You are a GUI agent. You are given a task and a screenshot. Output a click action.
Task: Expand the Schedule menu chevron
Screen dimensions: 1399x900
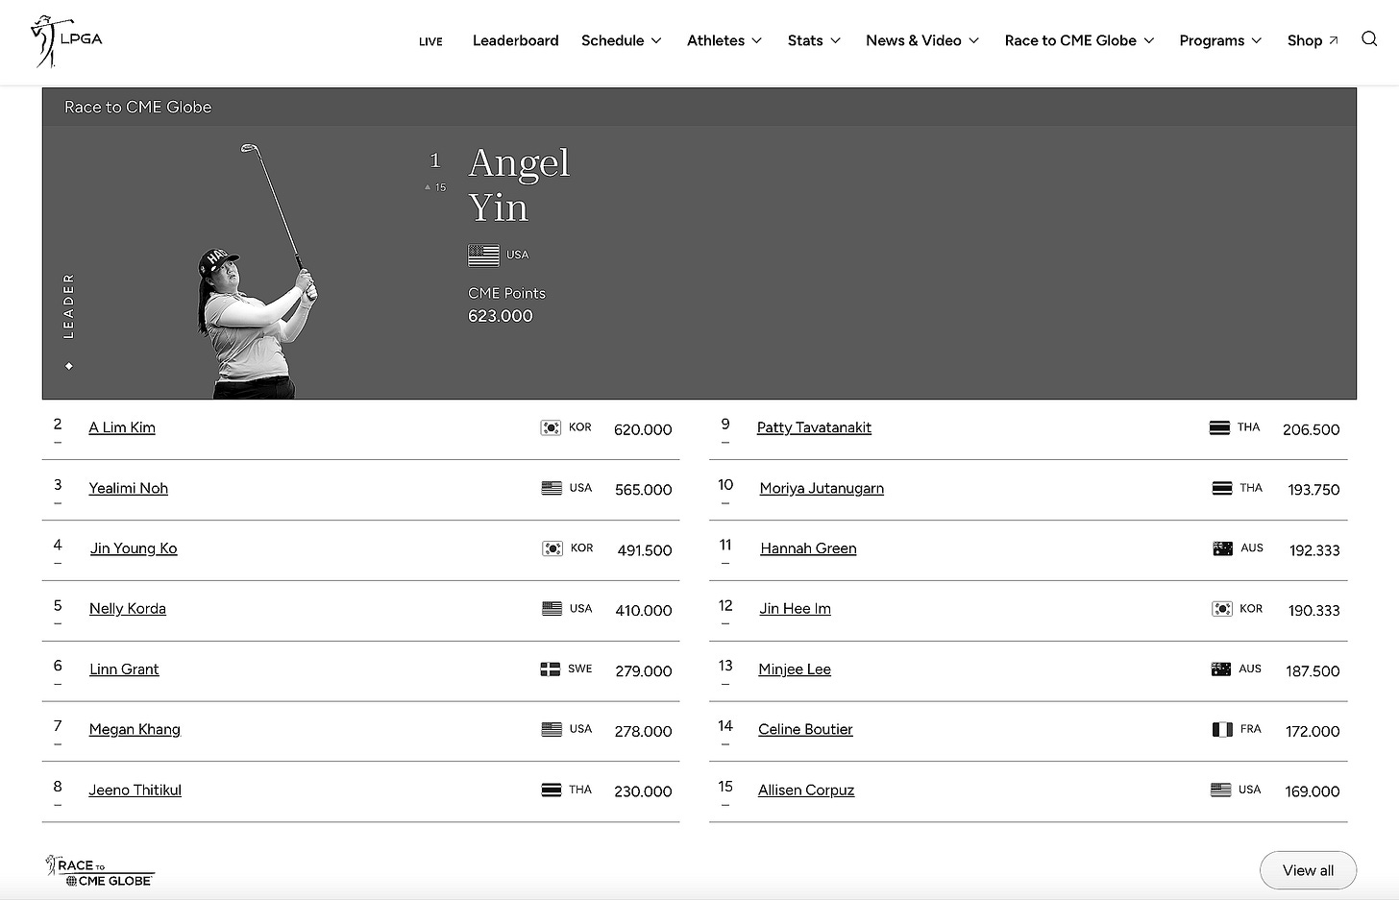[656, 40]
